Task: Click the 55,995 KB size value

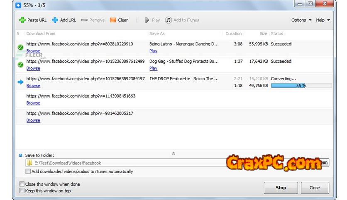Action: click(259, 44)
